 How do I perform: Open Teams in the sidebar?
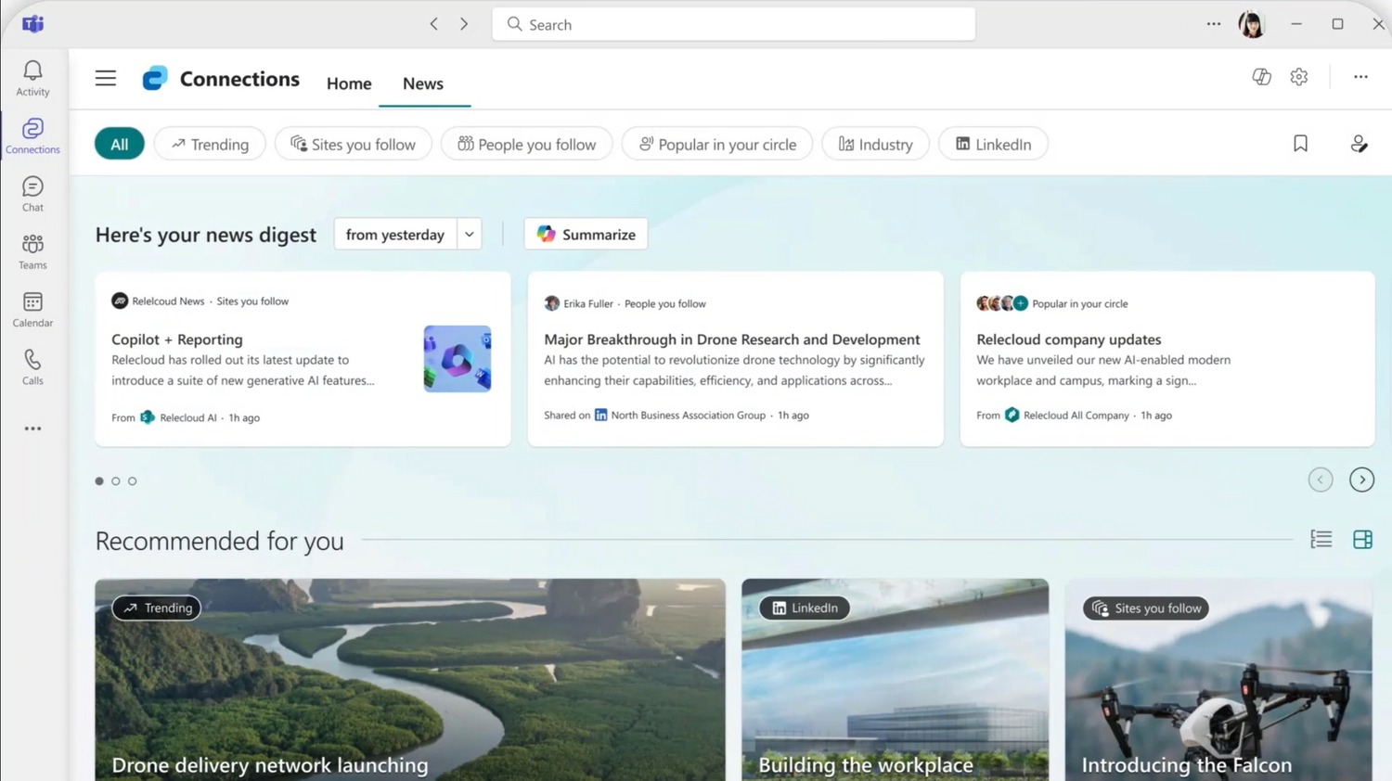[x=32, y=251]
